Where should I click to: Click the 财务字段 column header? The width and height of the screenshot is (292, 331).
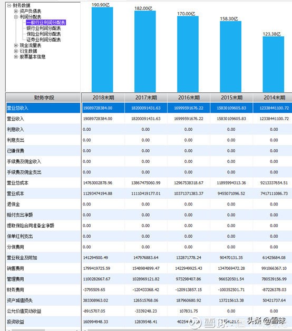tap(43, 98)
